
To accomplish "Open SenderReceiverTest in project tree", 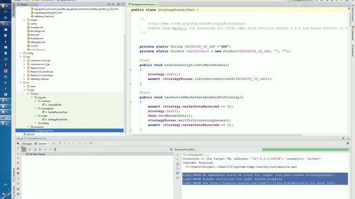I will pyautogui.click(x=57, y=112).
